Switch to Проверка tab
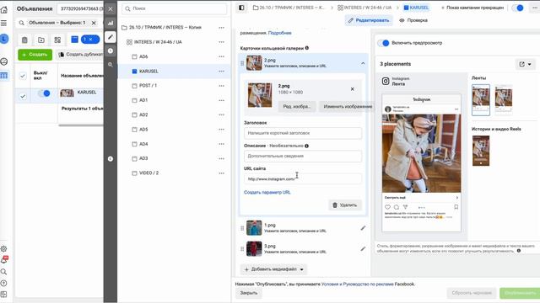This screenshot has height=303, width=540. [413, 20]
